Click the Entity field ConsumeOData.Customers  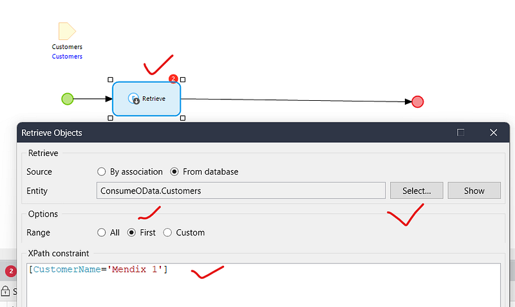pos(241,191)
